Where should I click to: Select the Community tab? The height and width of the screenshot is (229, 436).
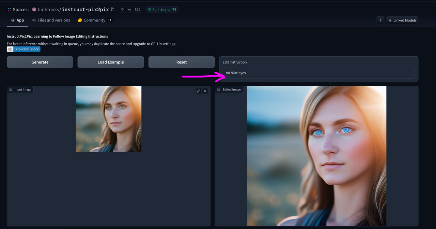(x=95, y=20)
